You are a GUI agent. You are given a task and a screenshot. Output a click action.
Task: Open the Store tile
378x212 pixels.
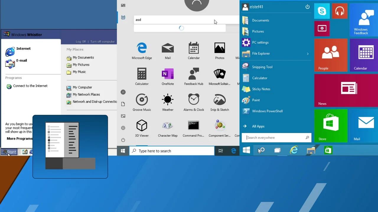click(331, 125)
